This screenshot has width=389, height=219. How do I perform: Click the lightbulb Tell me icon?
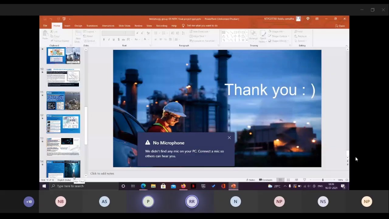(x=183, y=26)
